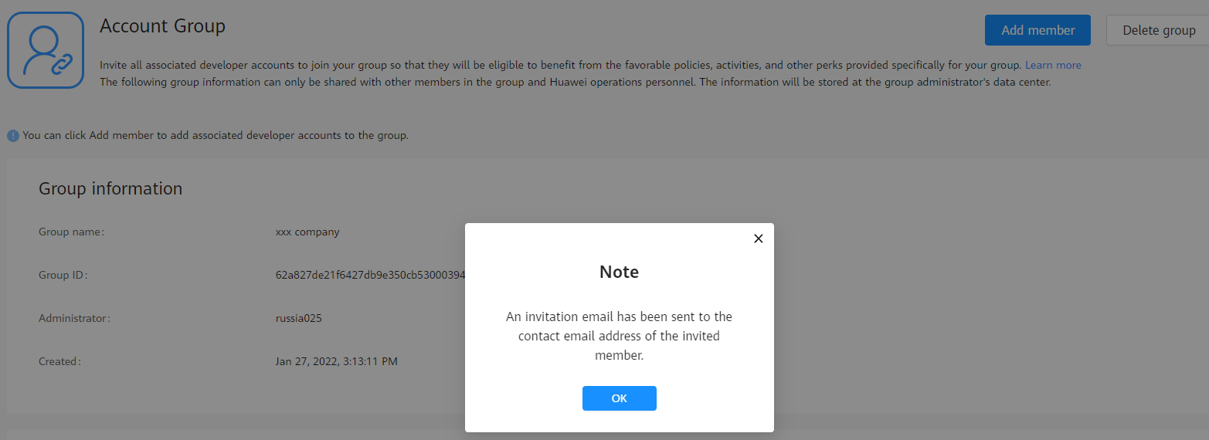Click the Group ID value string
The image size is (1209, 440).
[x=371, y=275]
